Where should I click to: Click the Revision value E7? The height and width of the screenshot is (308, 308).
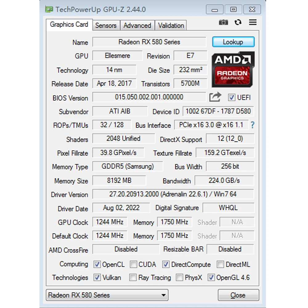[190, 55]
